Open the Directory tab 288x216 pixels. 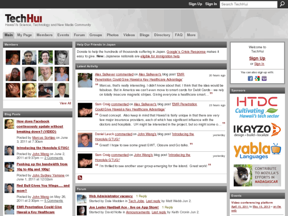162,35
